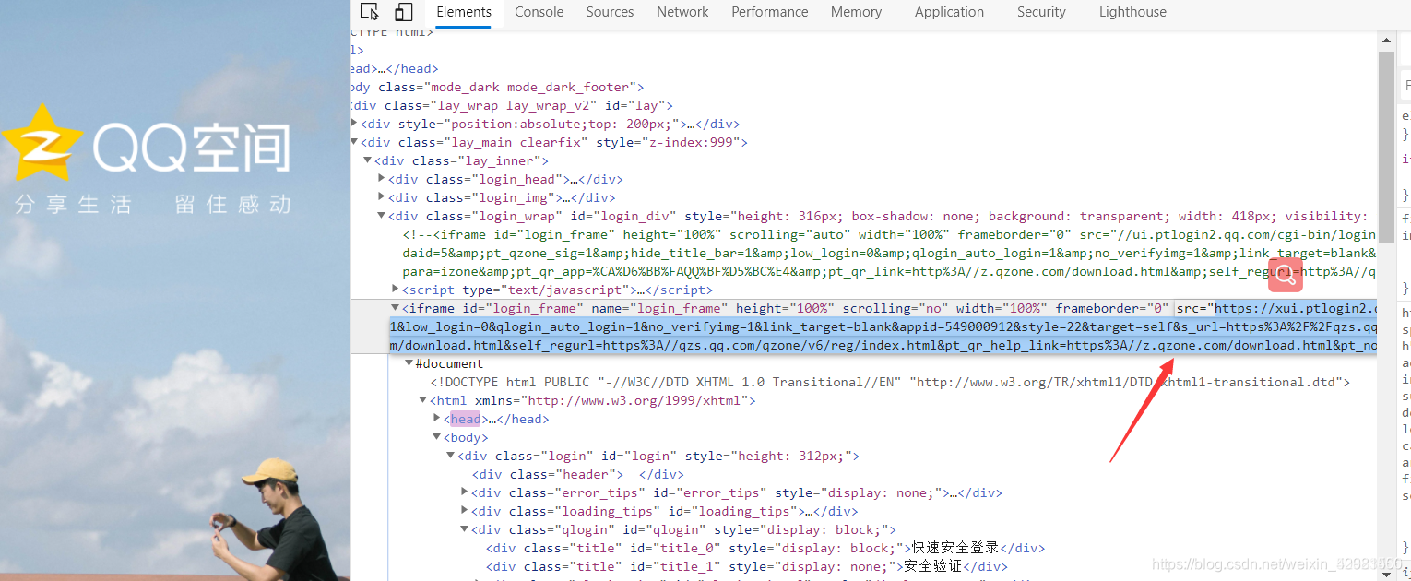Collapse the html xmlns node

pyautogui.click(x=423, y=400)
